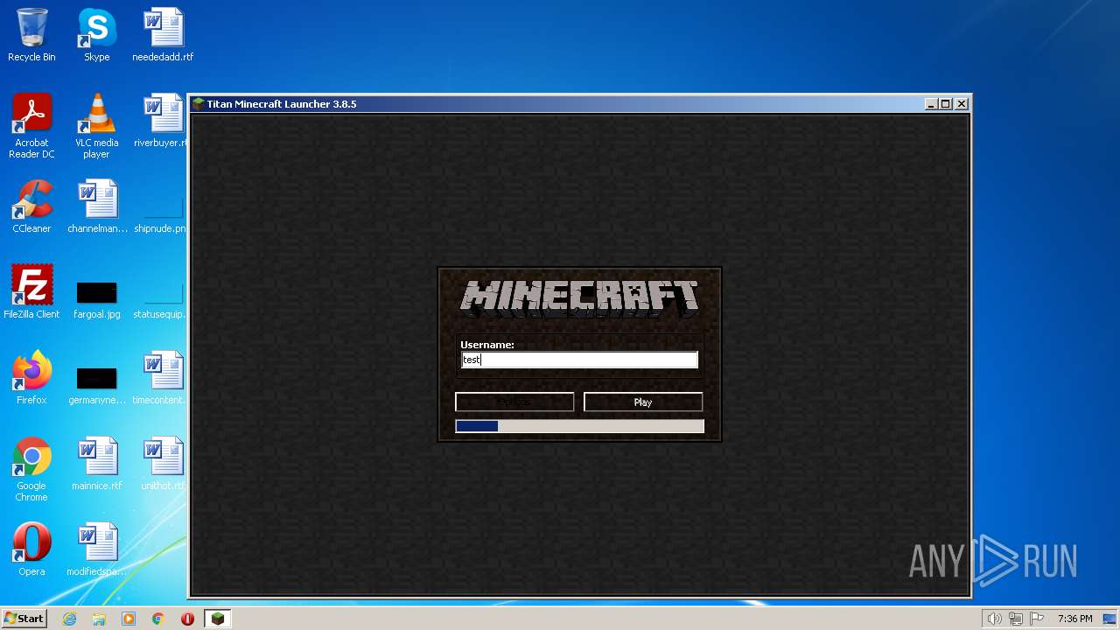Click the volume speaker tray icon
Screen dimensions: 1120x630
[994, 619]
